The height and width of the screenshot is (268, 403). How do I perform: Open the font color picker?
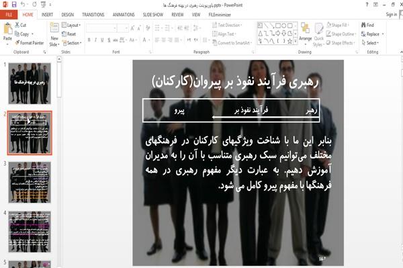(x=146, y=40)
